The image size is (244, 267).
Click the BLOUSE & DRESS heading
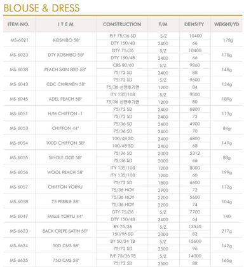coord(41,8)
